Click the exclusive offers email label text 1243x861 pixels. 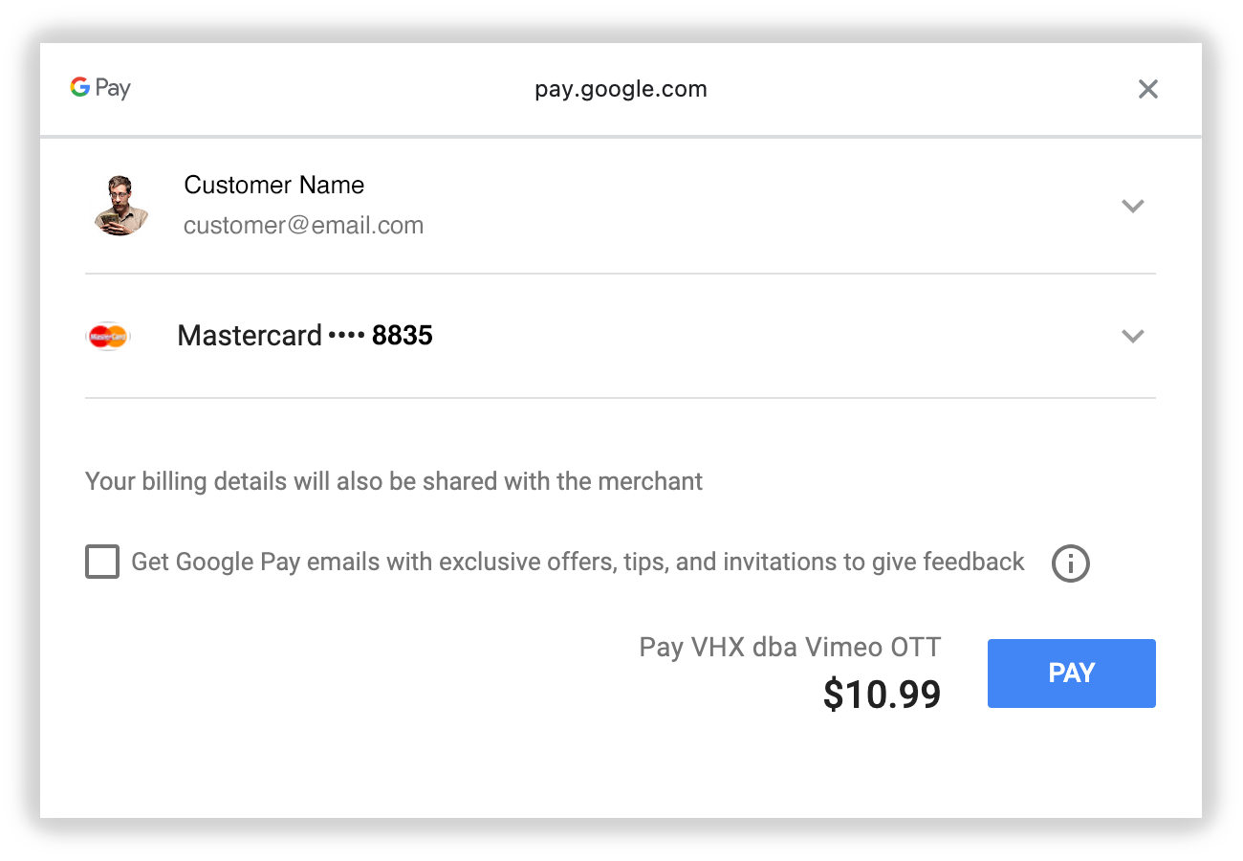click(x=578, y=562)
